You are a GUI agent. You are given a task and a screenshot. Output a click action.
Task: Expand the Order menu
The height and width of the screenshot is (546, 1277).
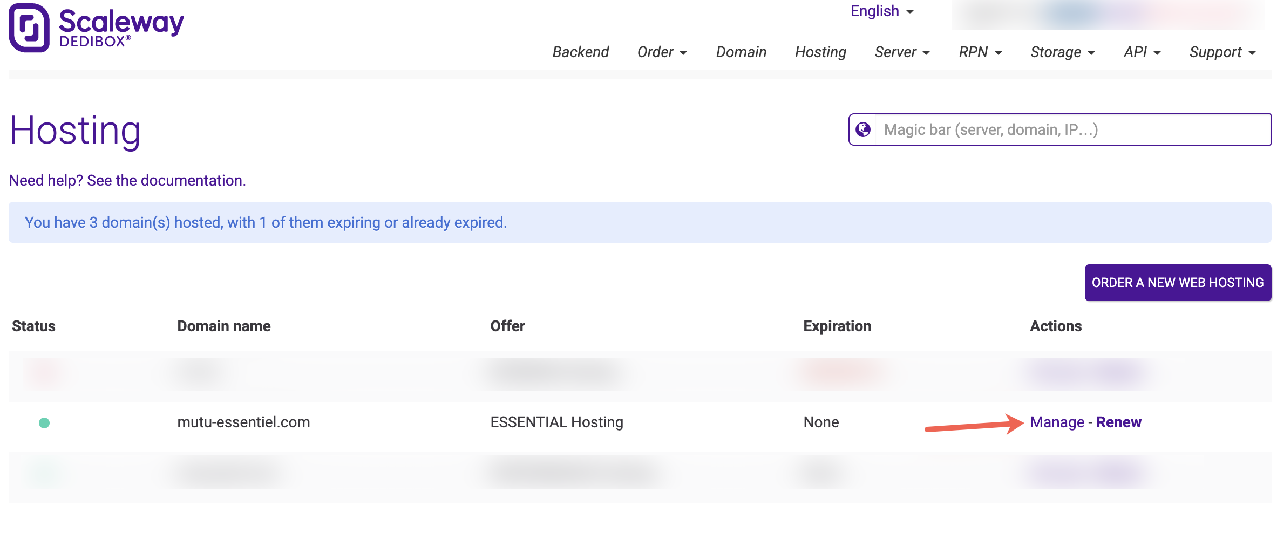pyautogui.click(x=662, y=52)
